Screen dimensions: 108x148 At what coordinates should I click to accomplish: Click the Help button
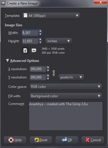pyautogui.click(x=15, y=140)
